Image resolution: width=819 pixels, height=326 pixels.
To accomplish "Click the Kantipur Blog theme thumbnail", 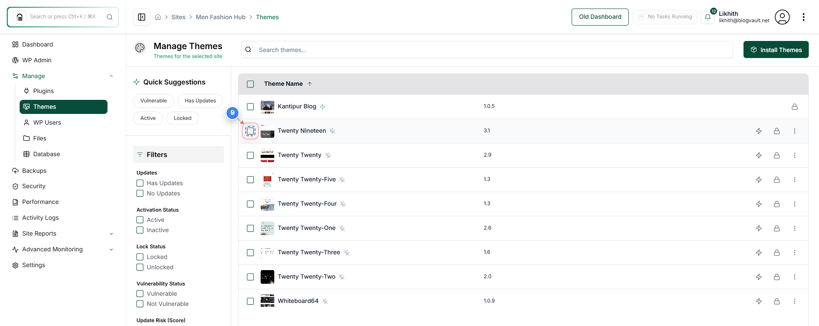I will 267,107.
